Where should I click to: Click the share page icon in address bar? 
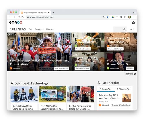[103, 17]
